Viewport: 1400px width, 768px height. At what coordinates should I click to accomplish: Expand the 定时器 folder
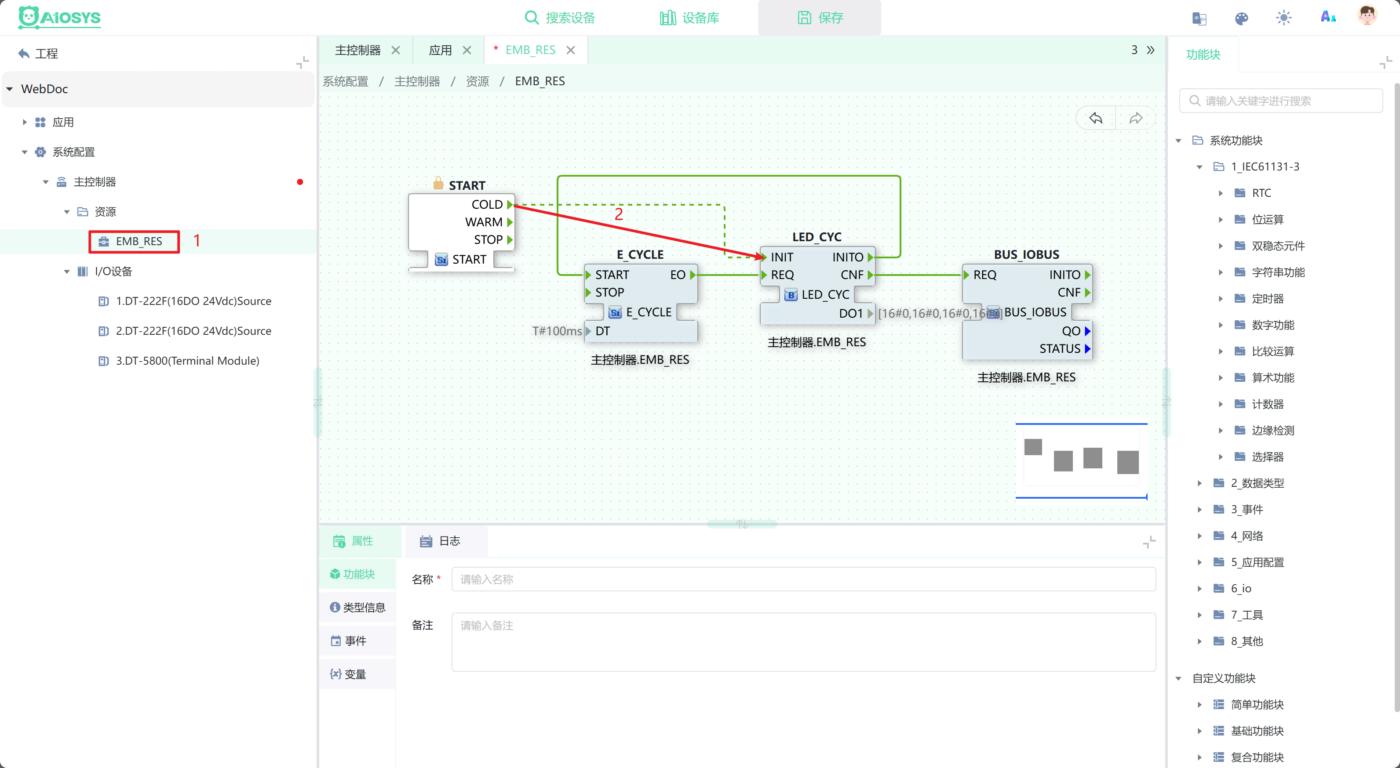pyautogui.click(x=1221, y=299)
